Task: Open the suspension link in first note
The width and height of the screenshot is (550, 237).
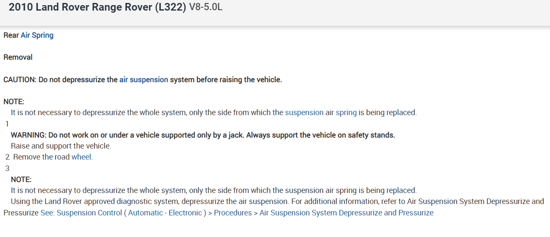Action: point(304,113)
